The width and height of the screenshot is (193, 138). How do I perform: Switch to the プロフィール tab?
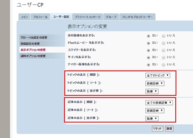pos(40,17)
